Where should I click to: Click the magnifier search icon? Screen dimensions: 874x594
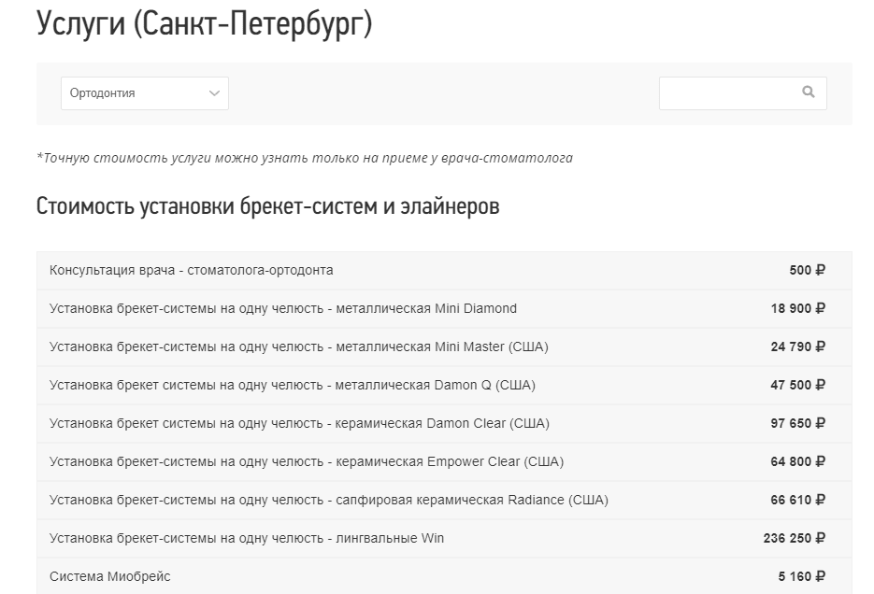[x=809, y=92]
